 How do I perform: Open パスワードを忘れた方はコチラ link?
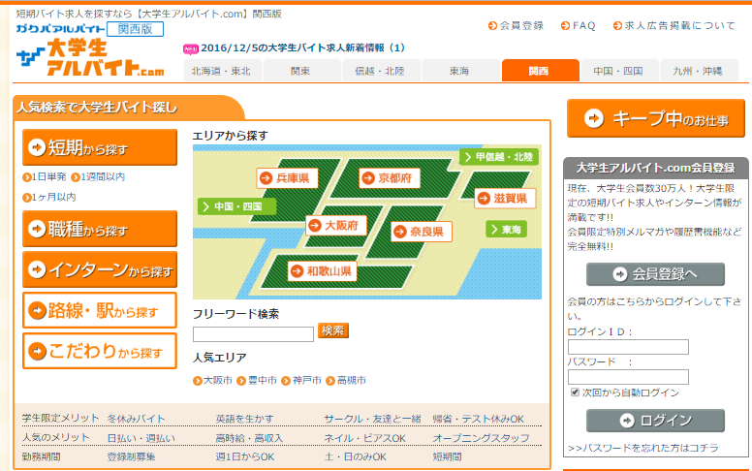pyautogui.click(x=643, y=448)
